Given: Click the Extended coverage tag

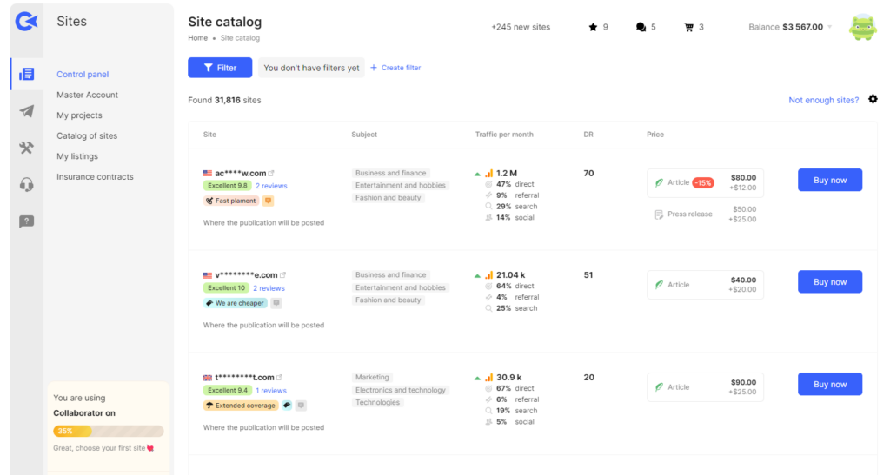Looking at the screenshot, I should pos(241,406).
